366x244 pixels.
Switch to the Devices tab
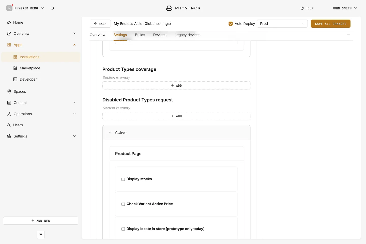(x=160, y=35)
